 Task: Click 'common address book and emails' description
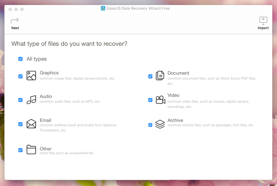[78, 128]
